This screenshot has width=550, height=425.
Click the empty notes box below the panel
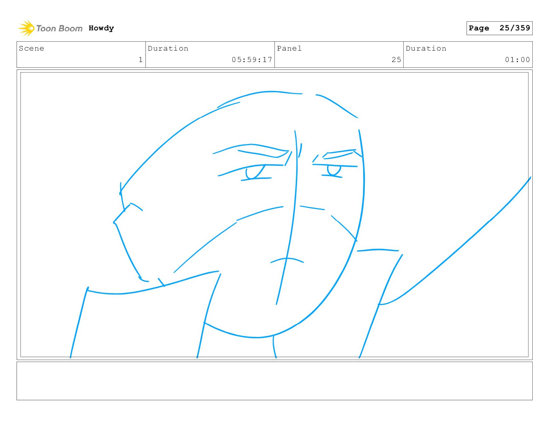275,381
